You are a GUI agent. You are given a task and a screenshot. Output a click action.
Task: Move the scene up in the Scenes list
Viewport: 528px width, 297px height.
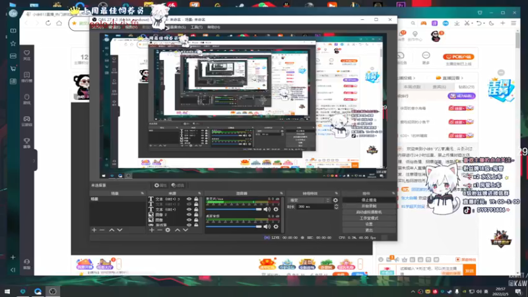[x=112, y=230]
